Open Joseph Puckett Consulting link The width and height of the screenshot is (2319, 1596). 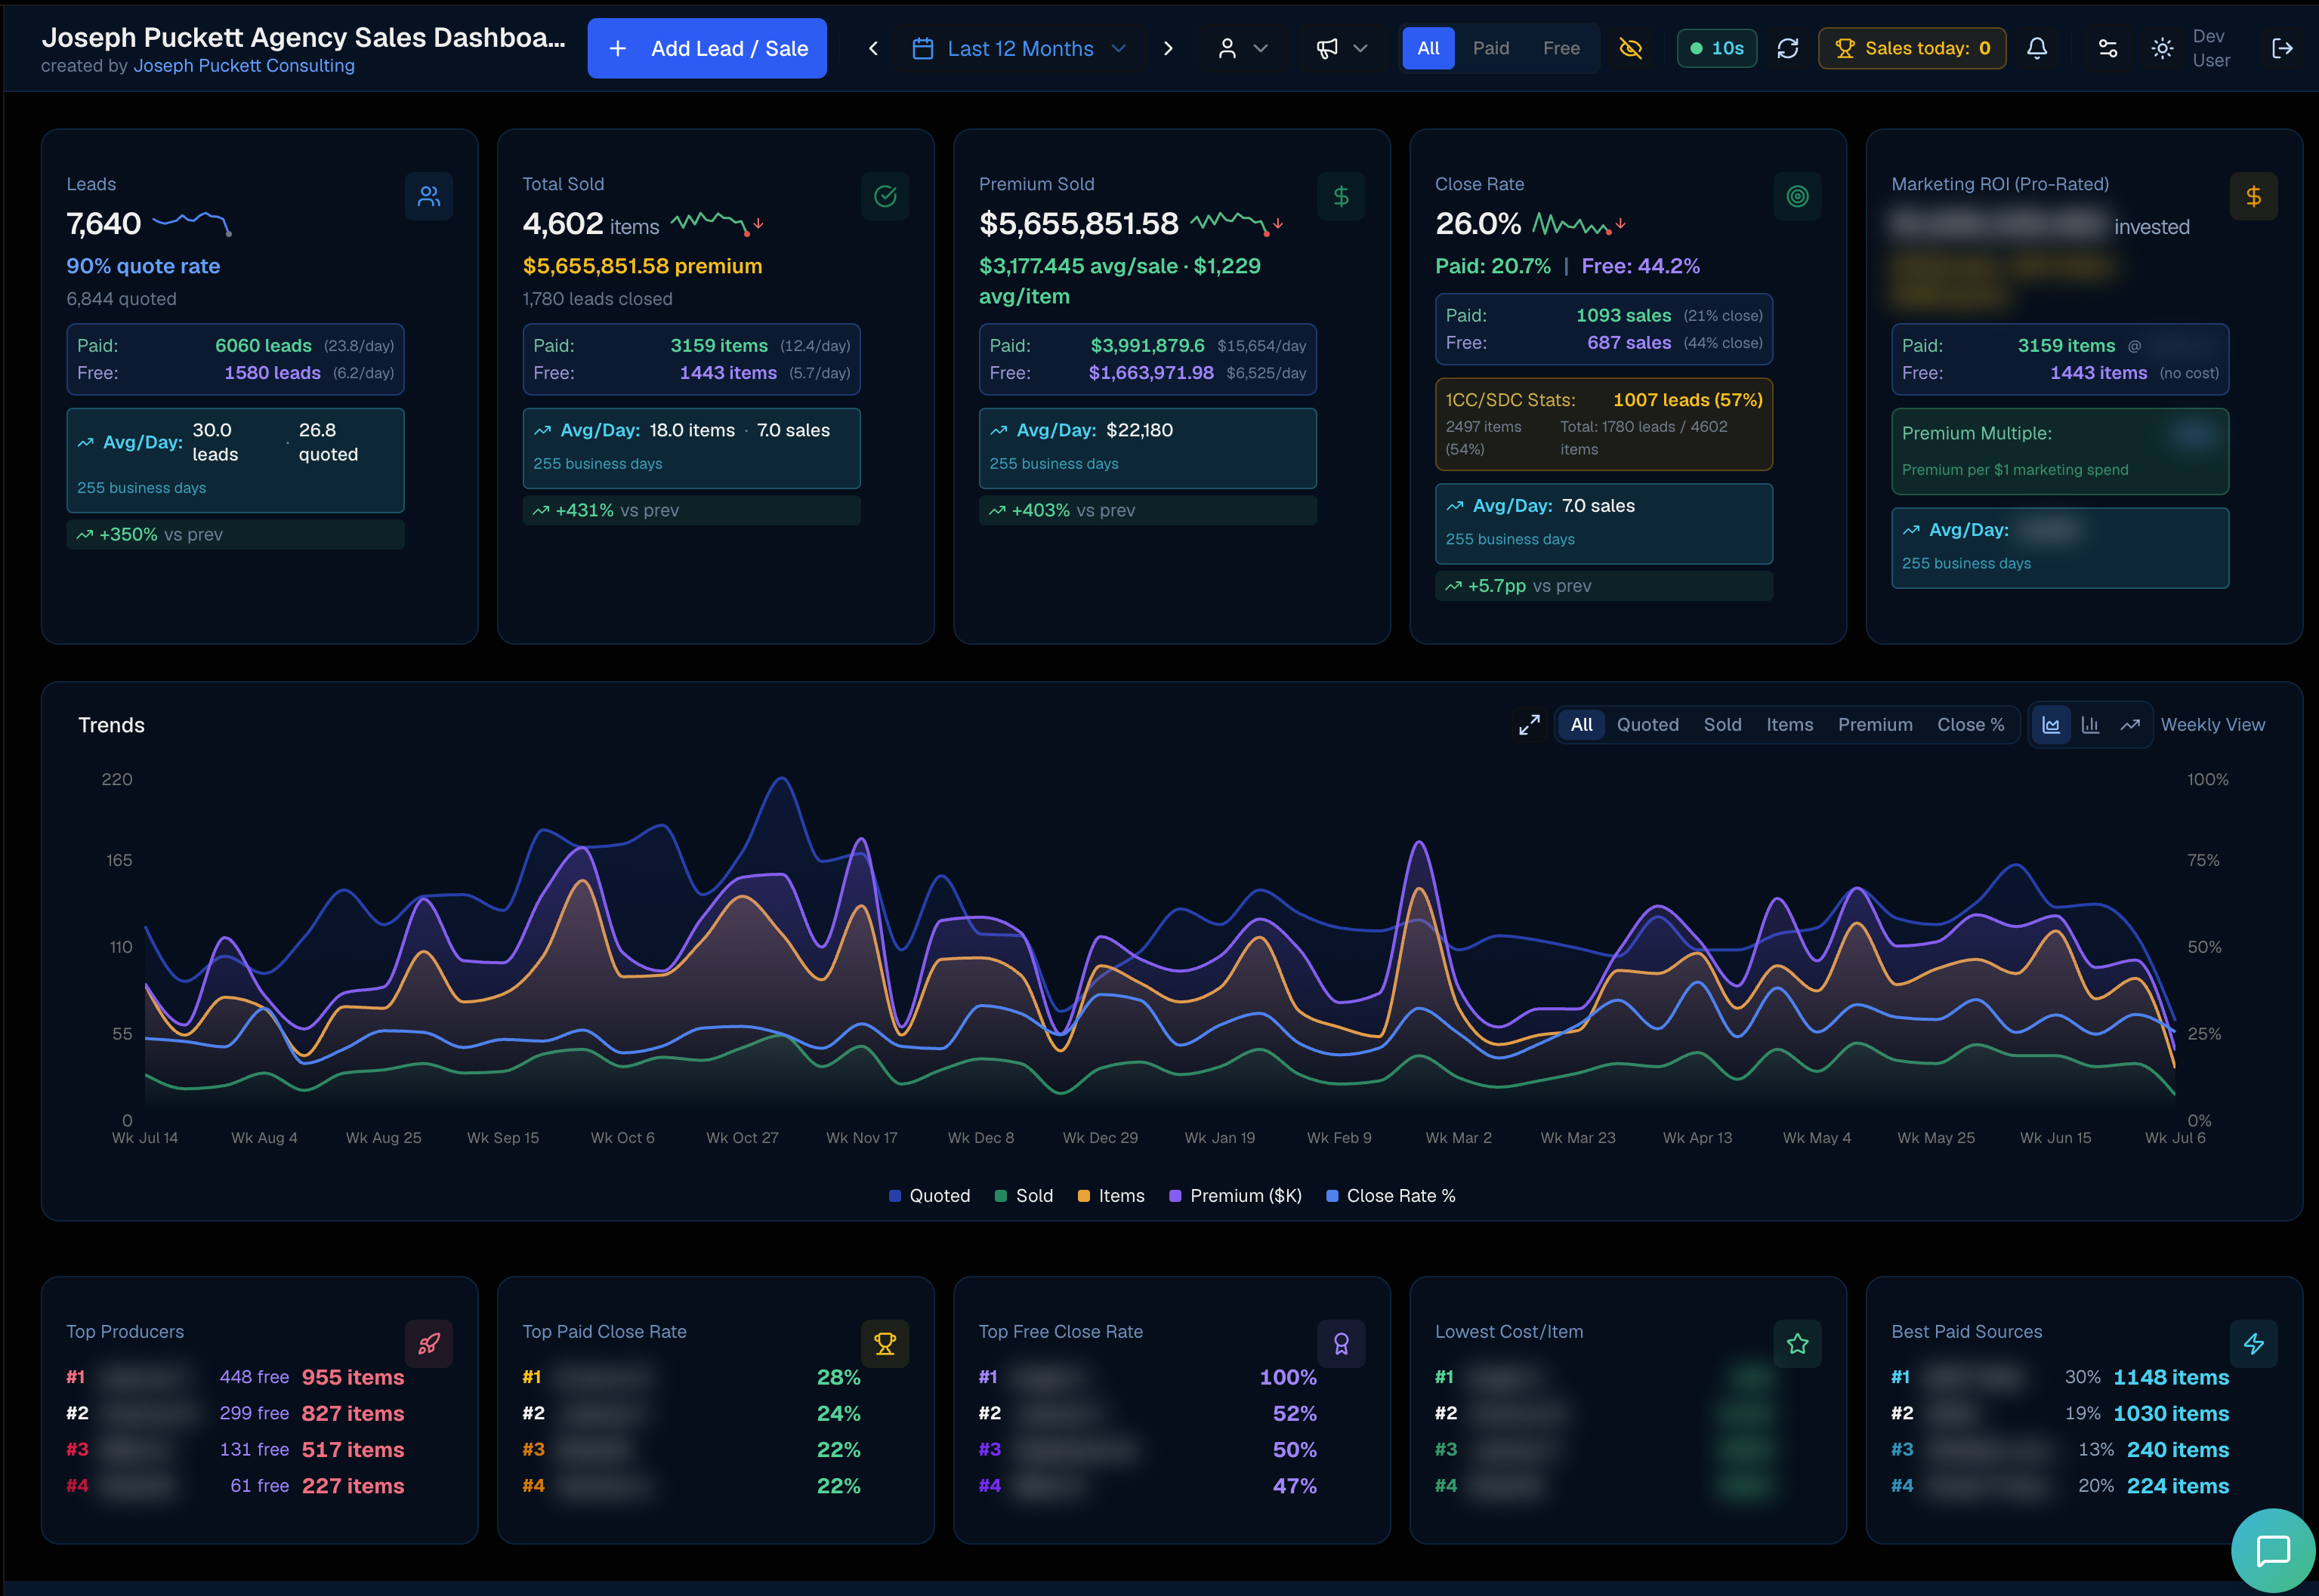pos(243,66)
